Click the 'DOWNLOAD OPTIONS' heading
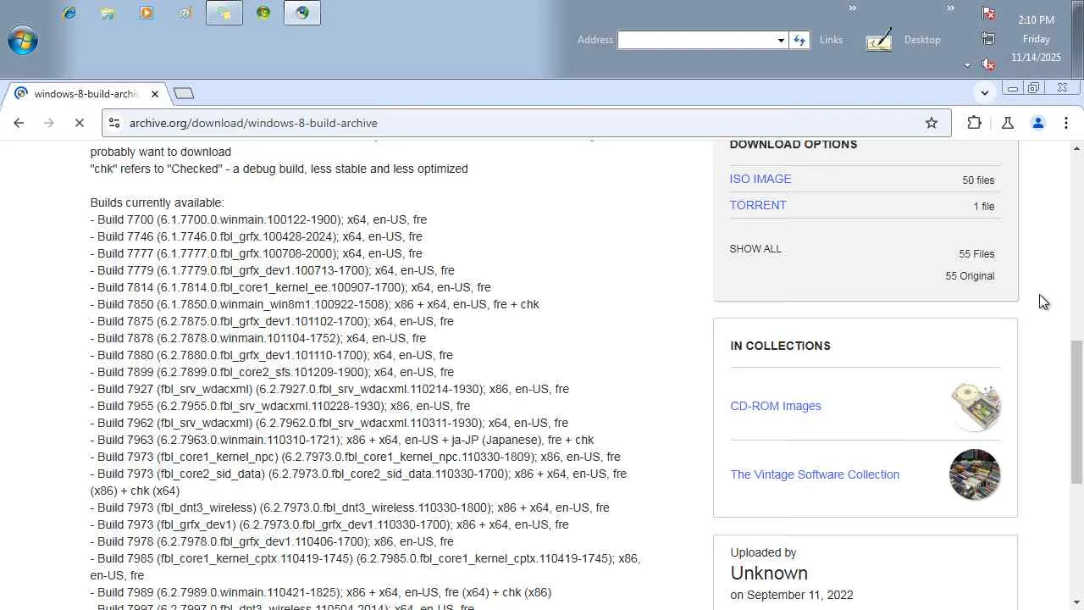The image size is (1084, 610). click(x=794, y=144)
